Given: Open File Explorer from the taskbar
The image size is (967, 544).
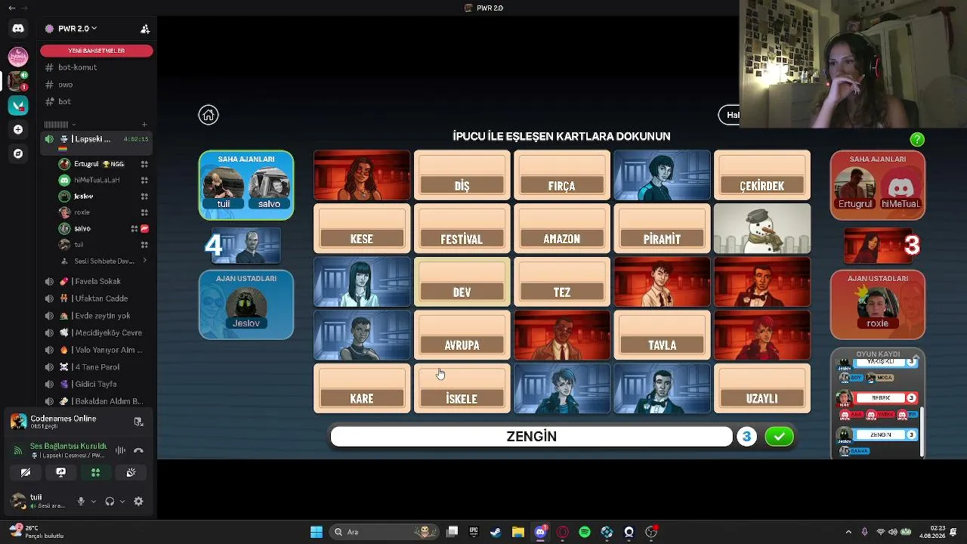Looking at the screenshot, I should (518, 532).
